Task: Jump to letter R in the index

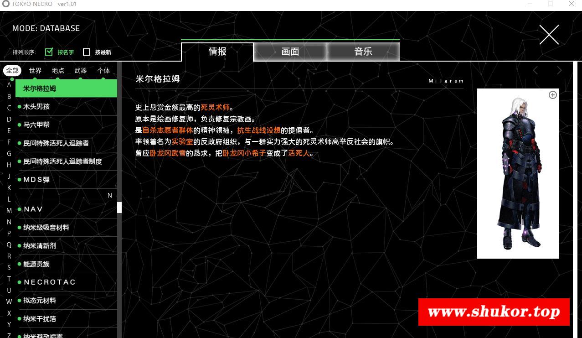Action: (x=9, y=256)
